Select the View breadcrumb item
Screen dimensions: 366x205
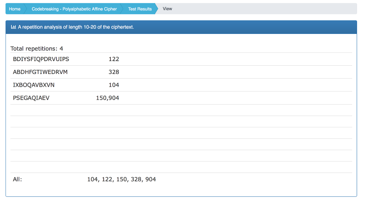pos(167,9)
